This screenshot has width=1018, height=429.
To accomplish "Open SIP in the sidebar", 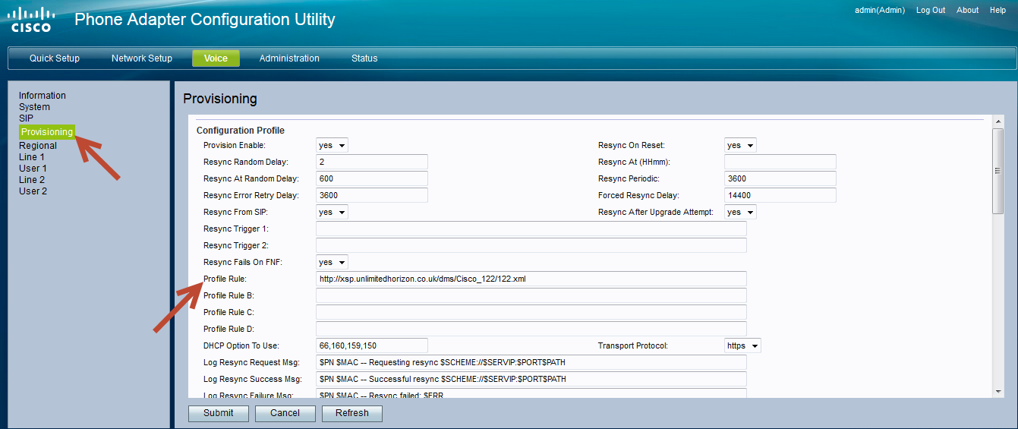I will [26, 118].
